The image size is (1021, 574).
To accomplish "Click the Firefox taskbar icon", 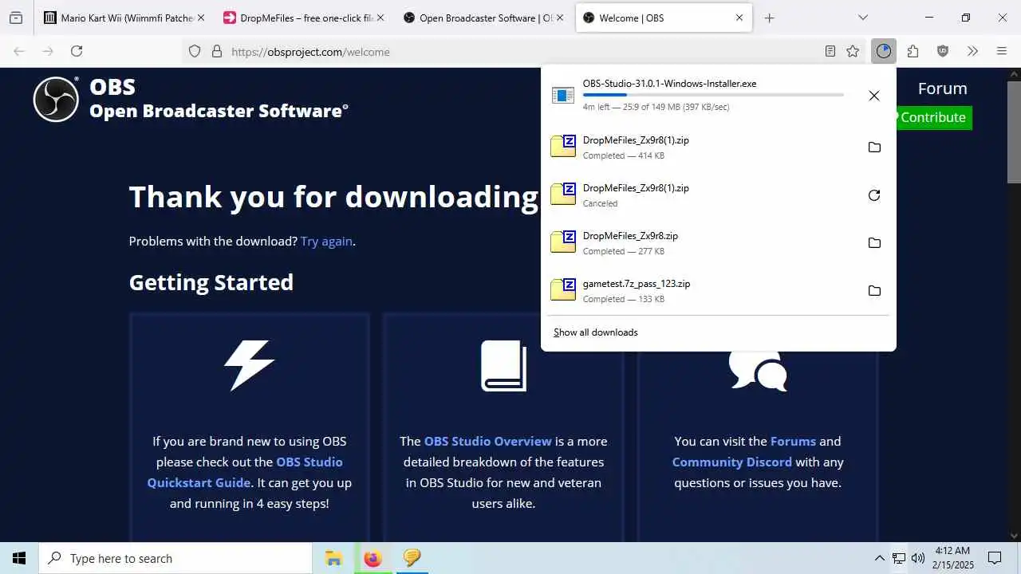I will coord(373,558).
